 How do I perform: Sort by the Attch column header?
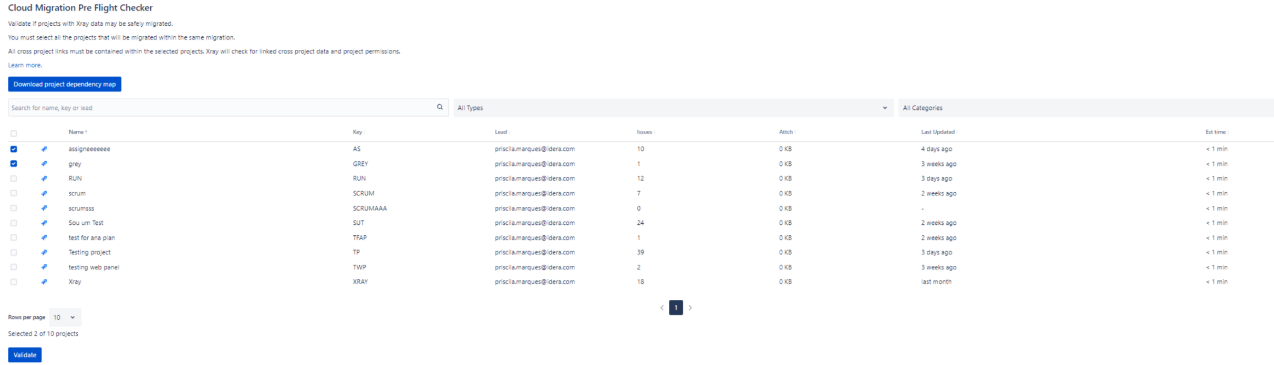(787, 132)
